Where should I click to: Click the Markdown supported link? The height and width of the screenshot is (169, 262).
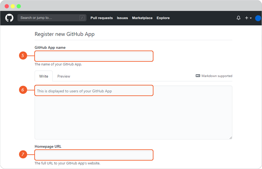[214, 76]
